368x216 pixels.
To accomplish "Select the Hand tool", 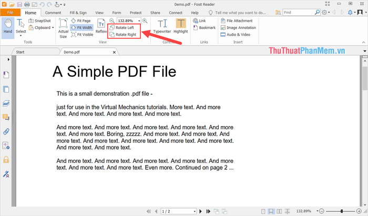I will (8, 28).
